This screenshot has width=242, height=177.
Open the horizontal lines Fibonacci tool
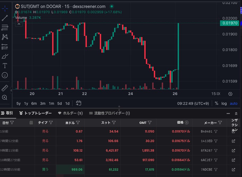tap(5, 28)
